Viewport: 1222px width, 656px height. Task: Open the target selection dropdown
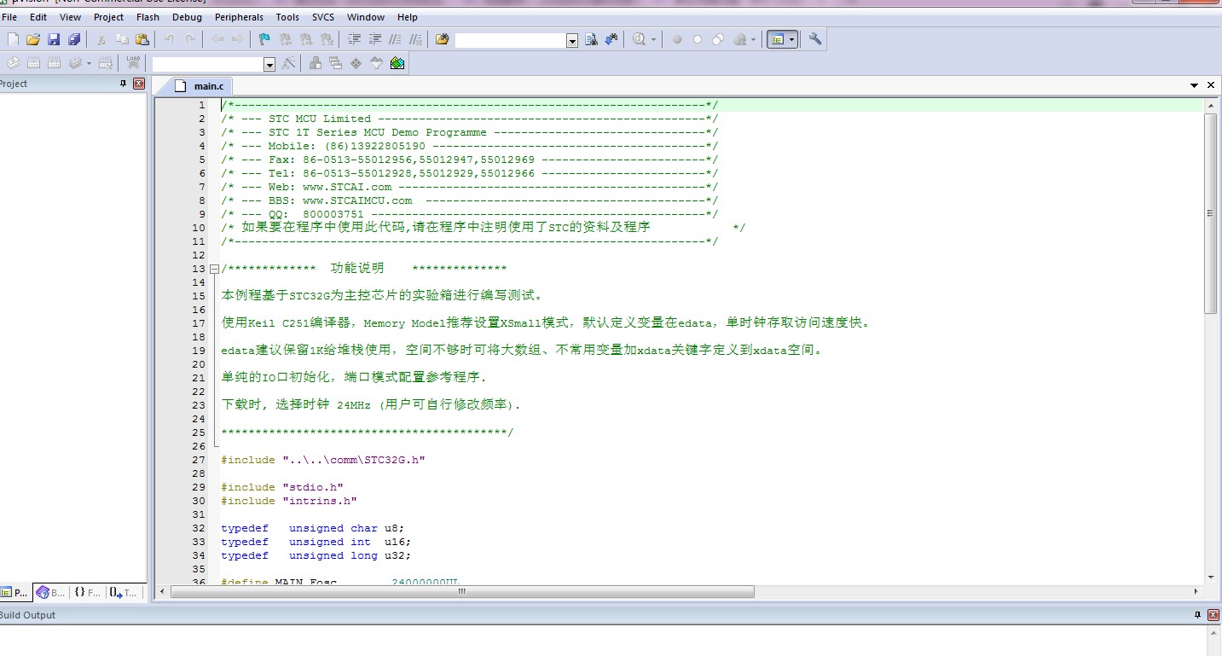click(269, 64)
